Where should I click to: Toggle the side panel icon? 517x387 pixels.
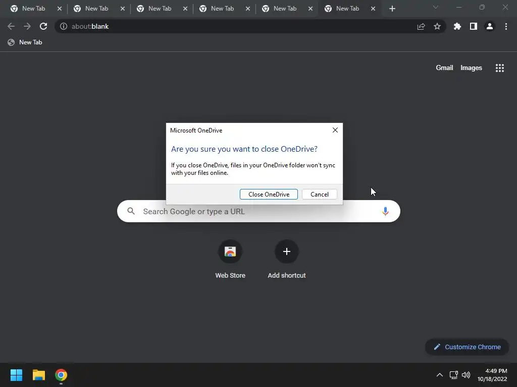click(474, 26)
